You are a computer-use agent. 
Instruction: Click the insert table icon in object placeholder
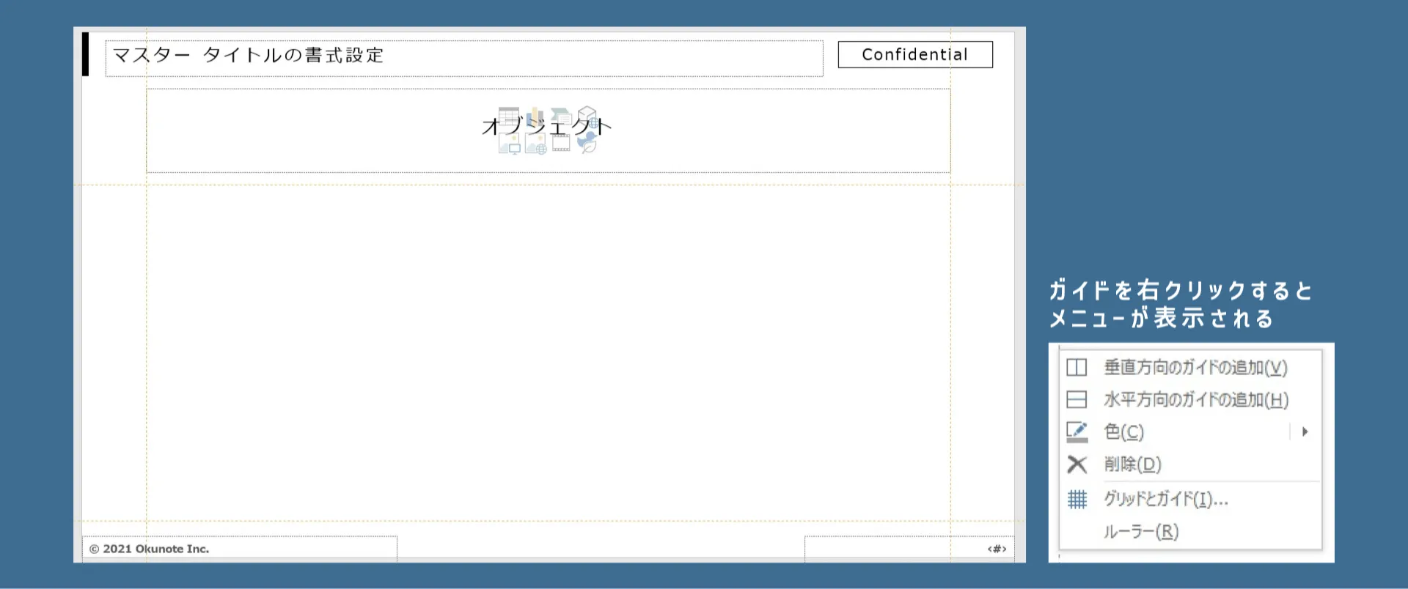click(x=508, y=117)
